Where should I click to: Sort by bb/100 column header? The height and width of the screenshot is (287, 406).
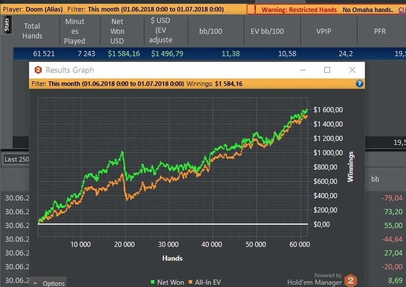(x=211, y=31)
